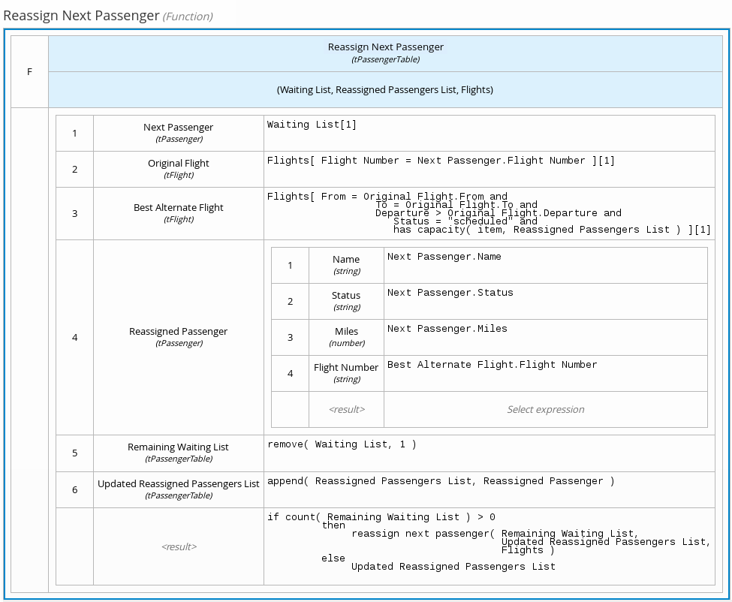Select the Best Alternate Flight name cell

178,213
